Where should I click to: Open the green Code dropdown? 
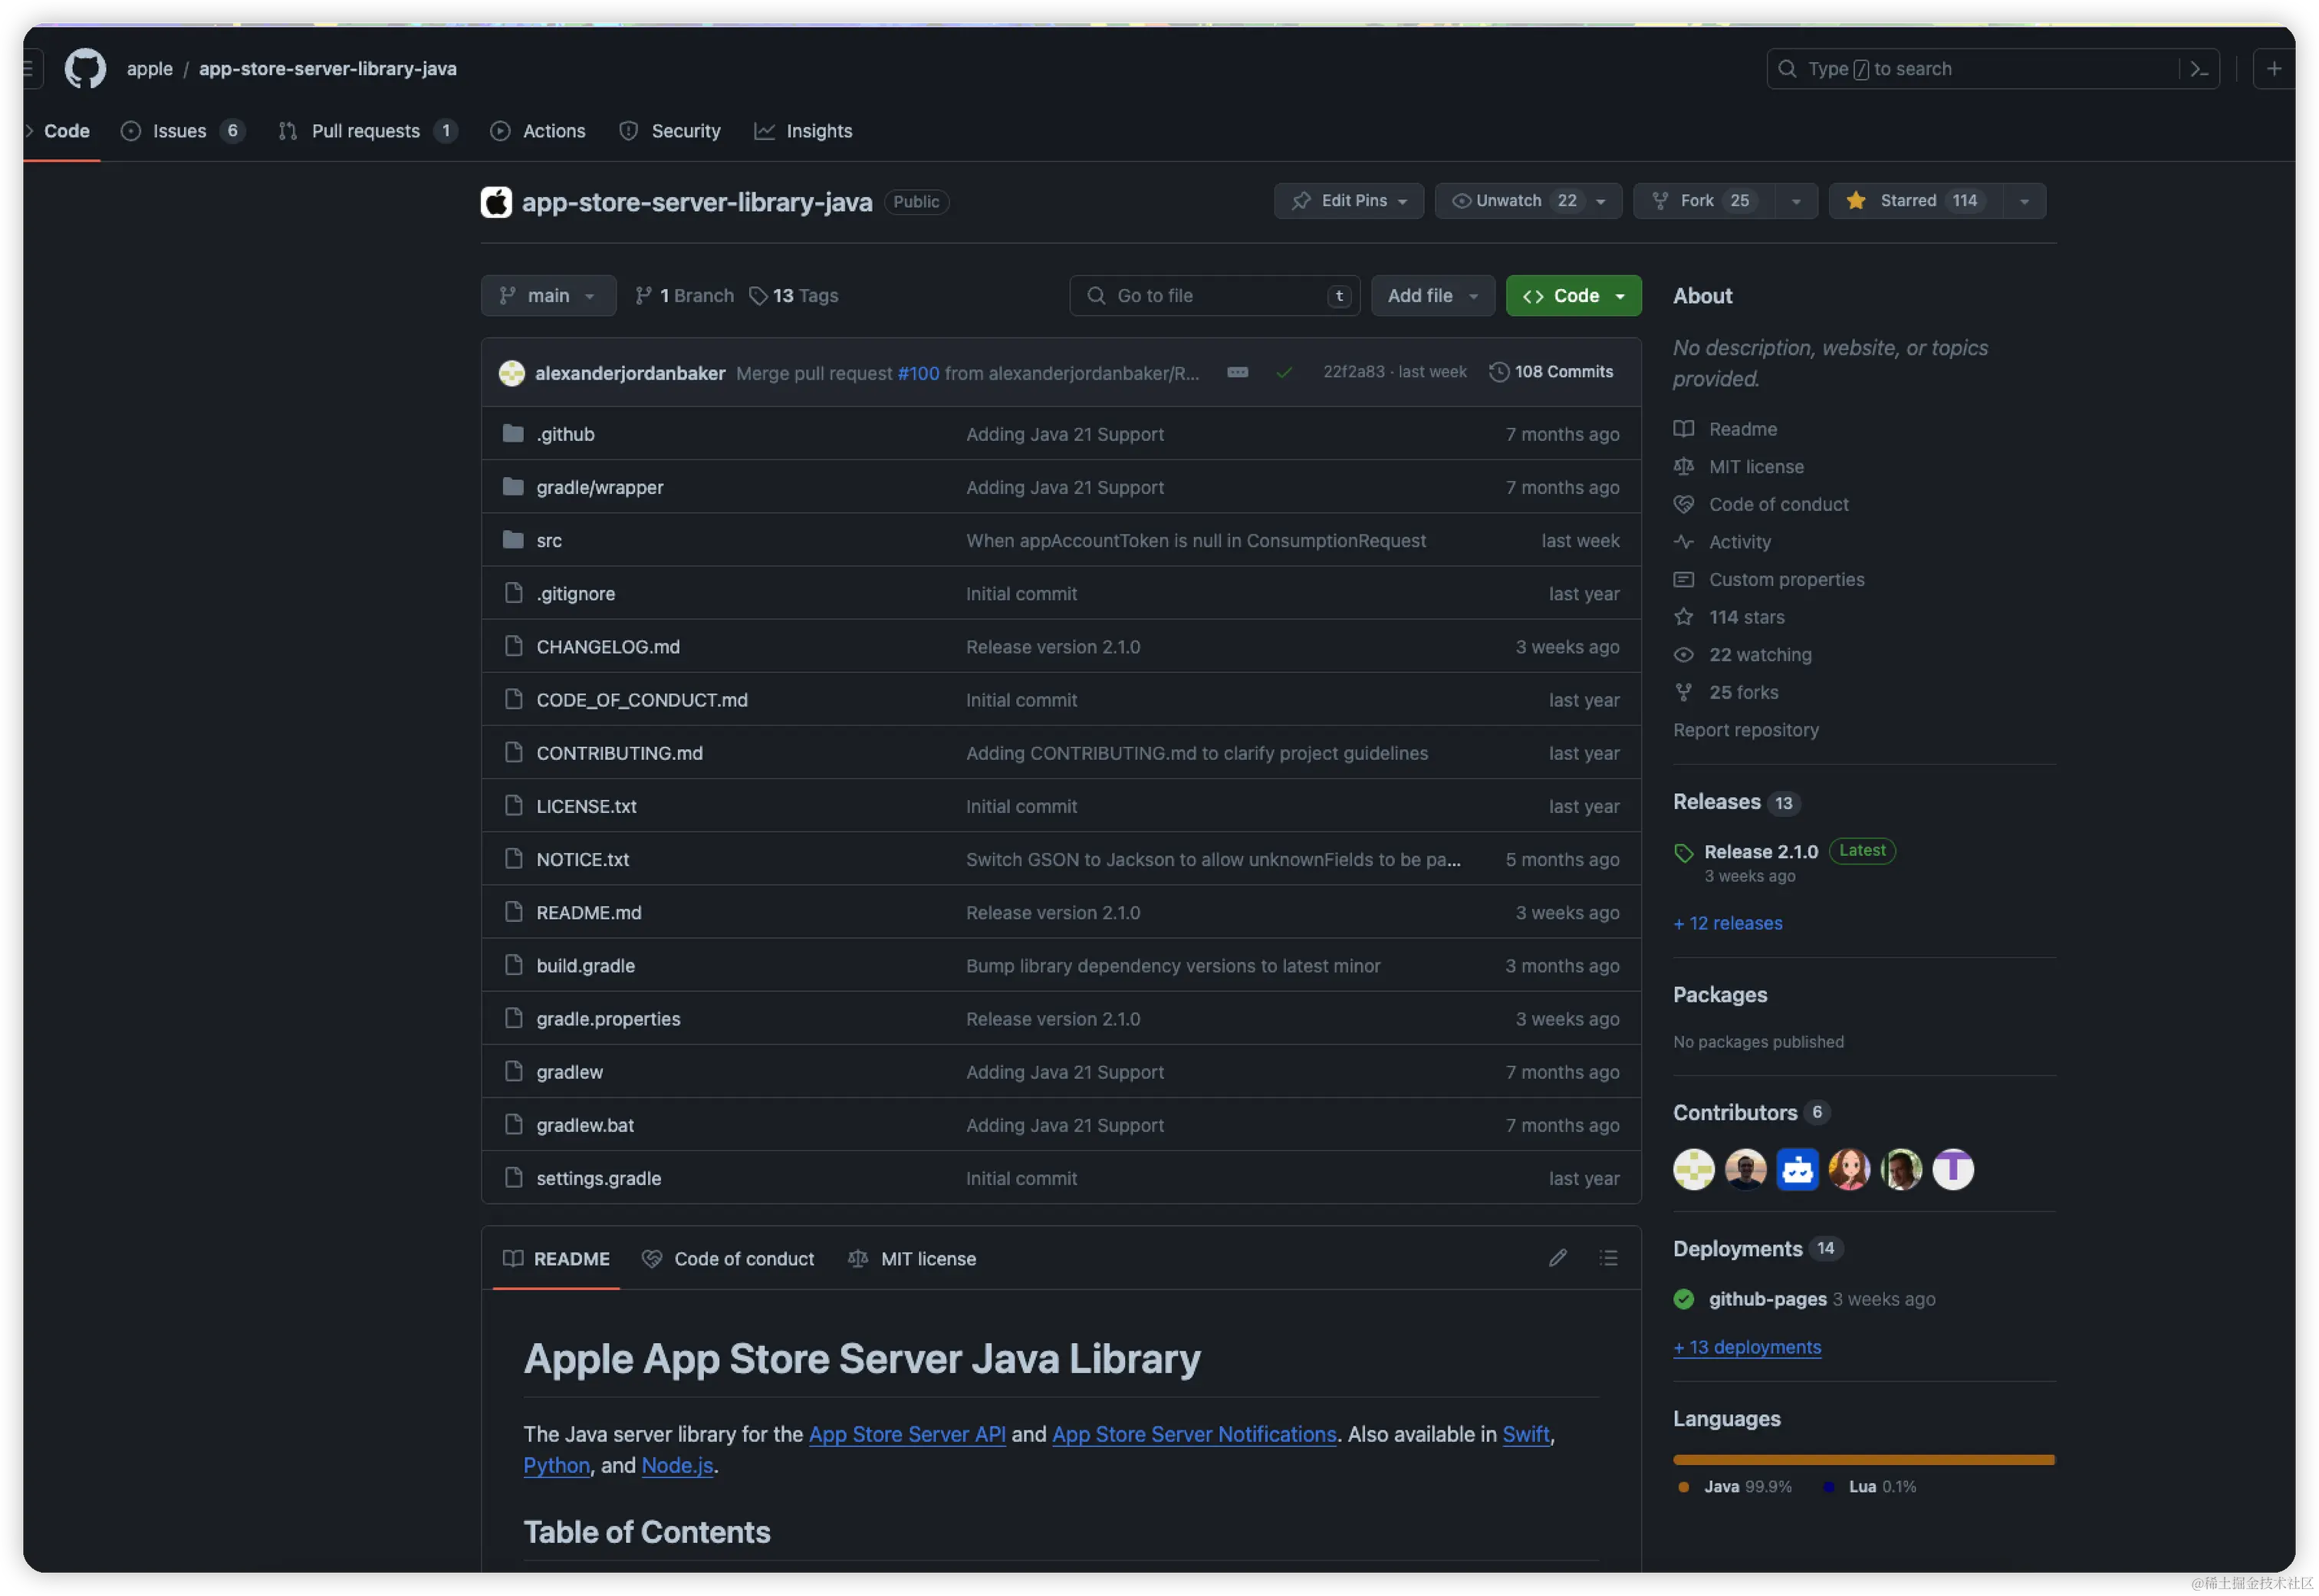(x=1573, y=296)
